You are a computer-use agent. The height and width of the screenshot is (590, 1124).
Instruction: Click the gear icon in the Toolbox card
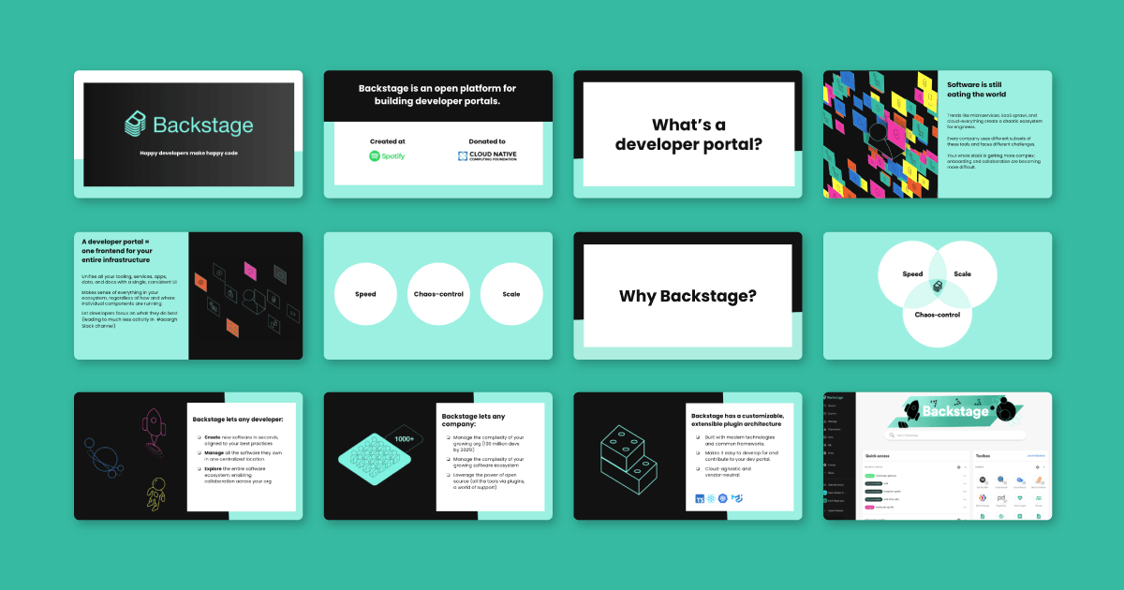1038,467
